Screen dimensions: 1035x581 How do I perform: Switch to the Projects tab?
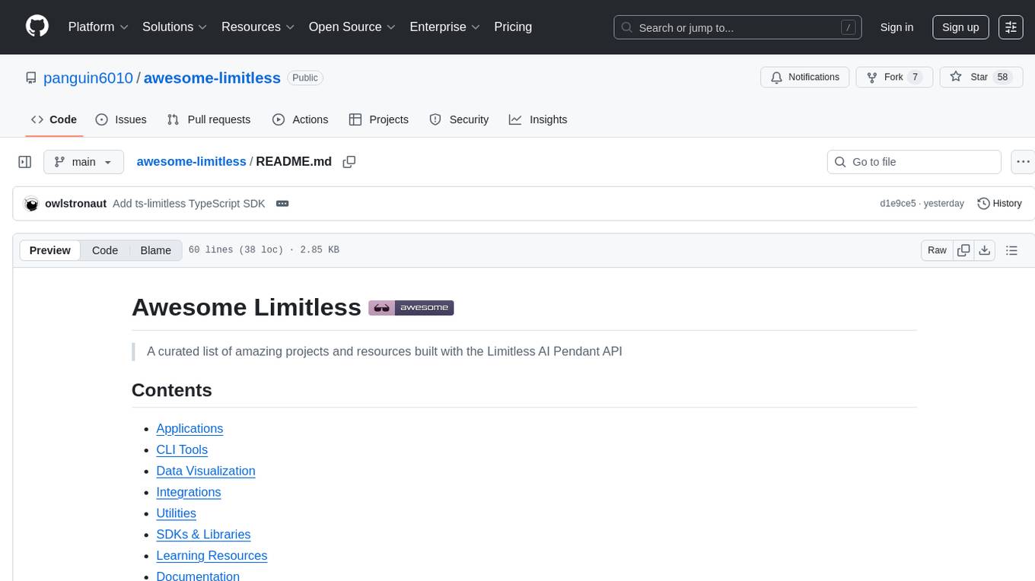pyautogui.click(x=379, y=119)
